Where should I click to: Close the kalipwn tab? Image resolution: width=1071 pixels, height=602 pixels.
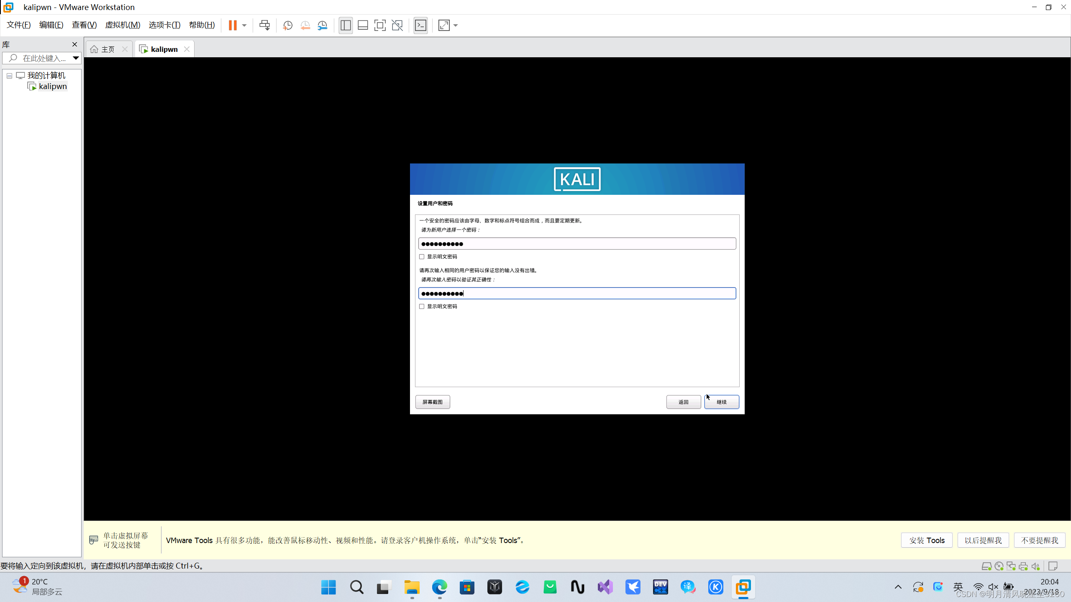[x=187, y=49]
